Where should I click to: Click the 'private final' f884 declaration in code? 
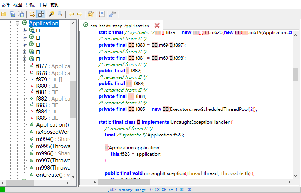(x=123, y=96)
